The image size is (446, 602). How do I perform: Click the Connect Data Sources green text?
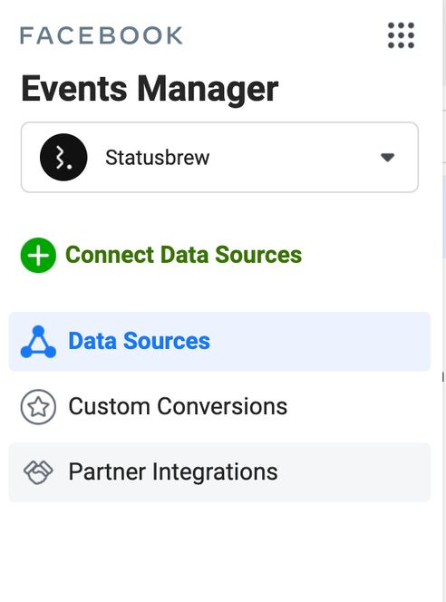pyautogui.click(x=183, y=255)
